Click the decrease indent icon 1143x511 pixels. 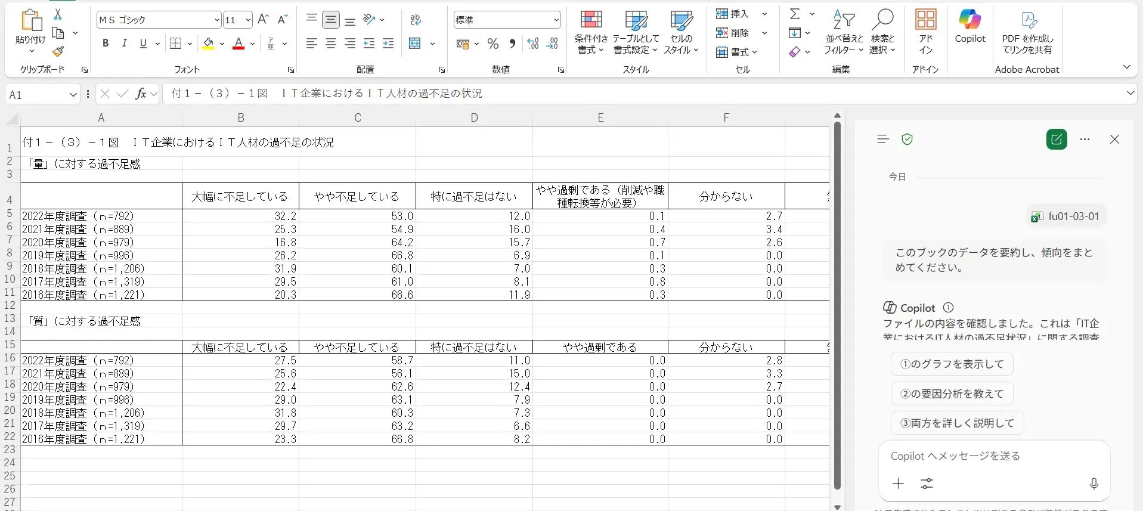point(369,43)
